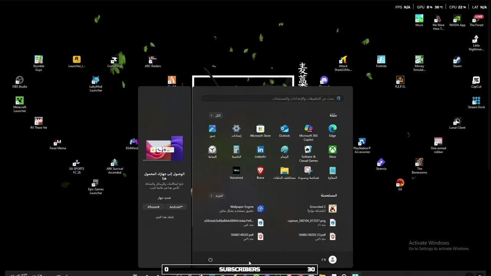The image size is (491, 276).
Task: Open capture_260104_072537.png recommended file
Action: (x=311, y=222)
